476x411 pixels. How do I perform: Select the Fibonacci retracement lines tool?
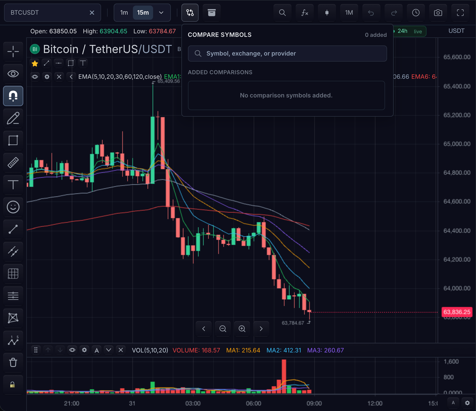click(x=13, y=296)
